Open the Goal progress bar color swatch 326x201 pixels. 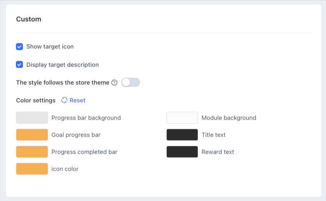click(x=32, y=135)
